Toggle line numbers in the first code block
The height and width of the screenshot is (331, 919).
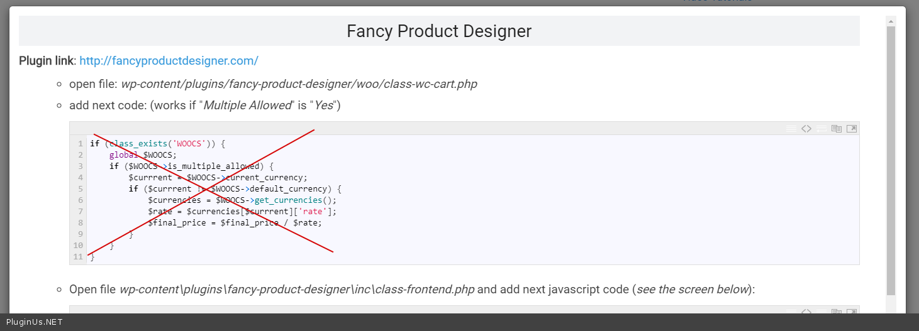(x=791, y=129)
